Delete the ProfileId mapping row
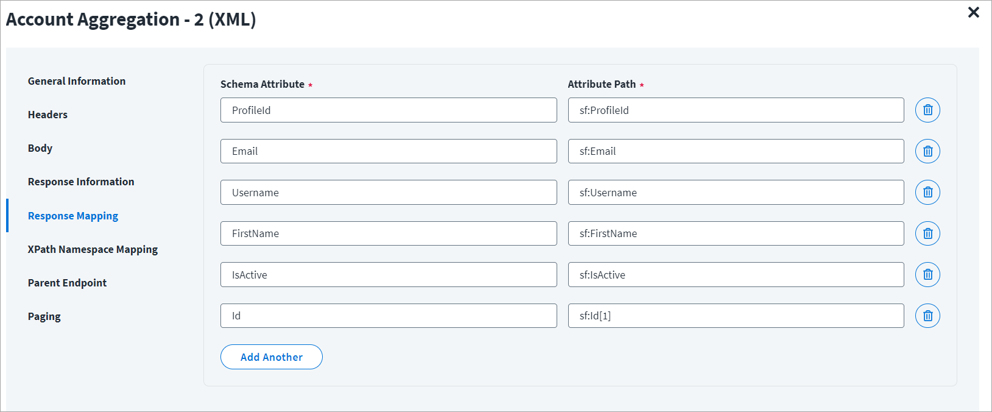Viewport: 992px width, 412px height. [927, 110]
